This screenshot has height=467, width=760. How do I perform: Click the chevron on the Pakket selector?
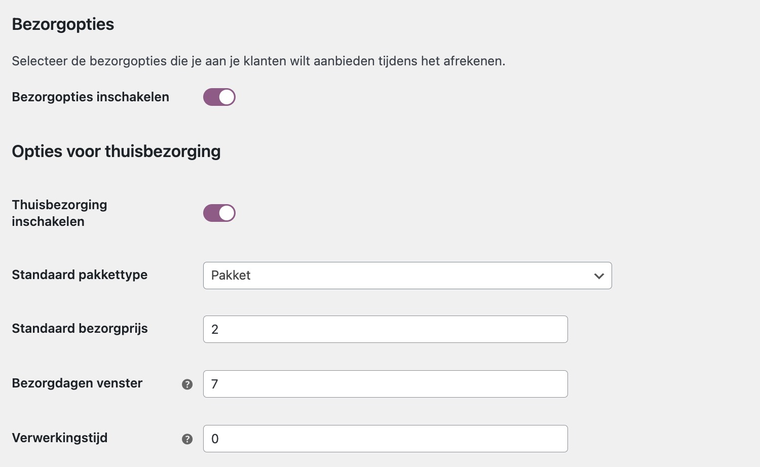[599, 276]
